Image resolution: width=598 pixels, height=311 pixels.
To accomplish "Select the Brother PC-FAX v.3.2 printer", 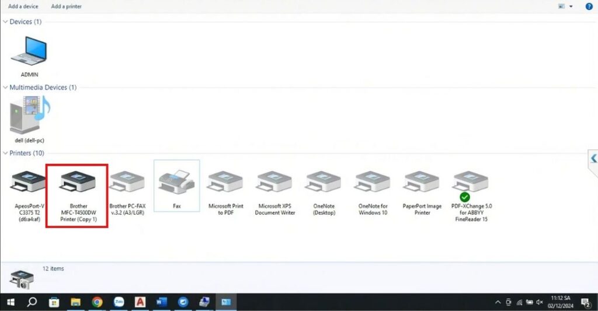I will 127,184.
